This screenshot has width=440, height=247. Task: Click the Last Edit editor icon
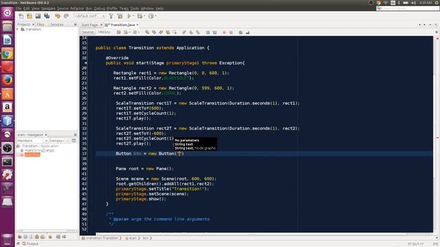(119, 32)
